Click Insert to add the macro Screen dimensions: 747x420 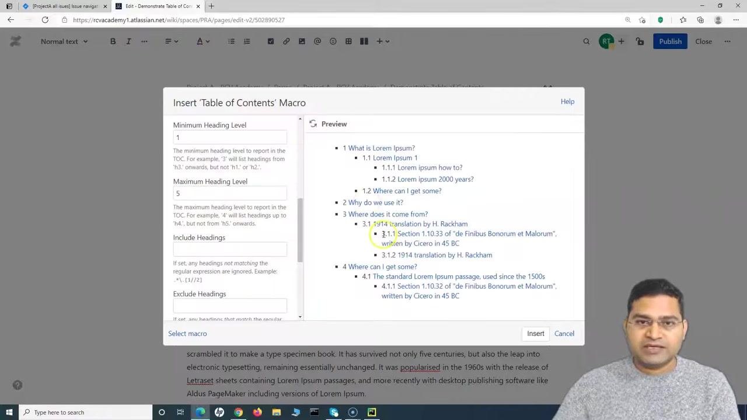pyautogui.click(x=535, y=334)
